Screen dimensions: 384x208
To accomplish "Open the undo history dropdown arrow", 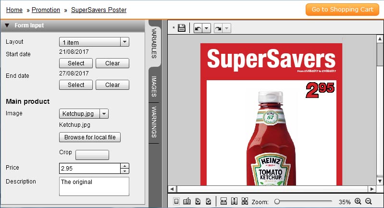I will tap(207, 28).
